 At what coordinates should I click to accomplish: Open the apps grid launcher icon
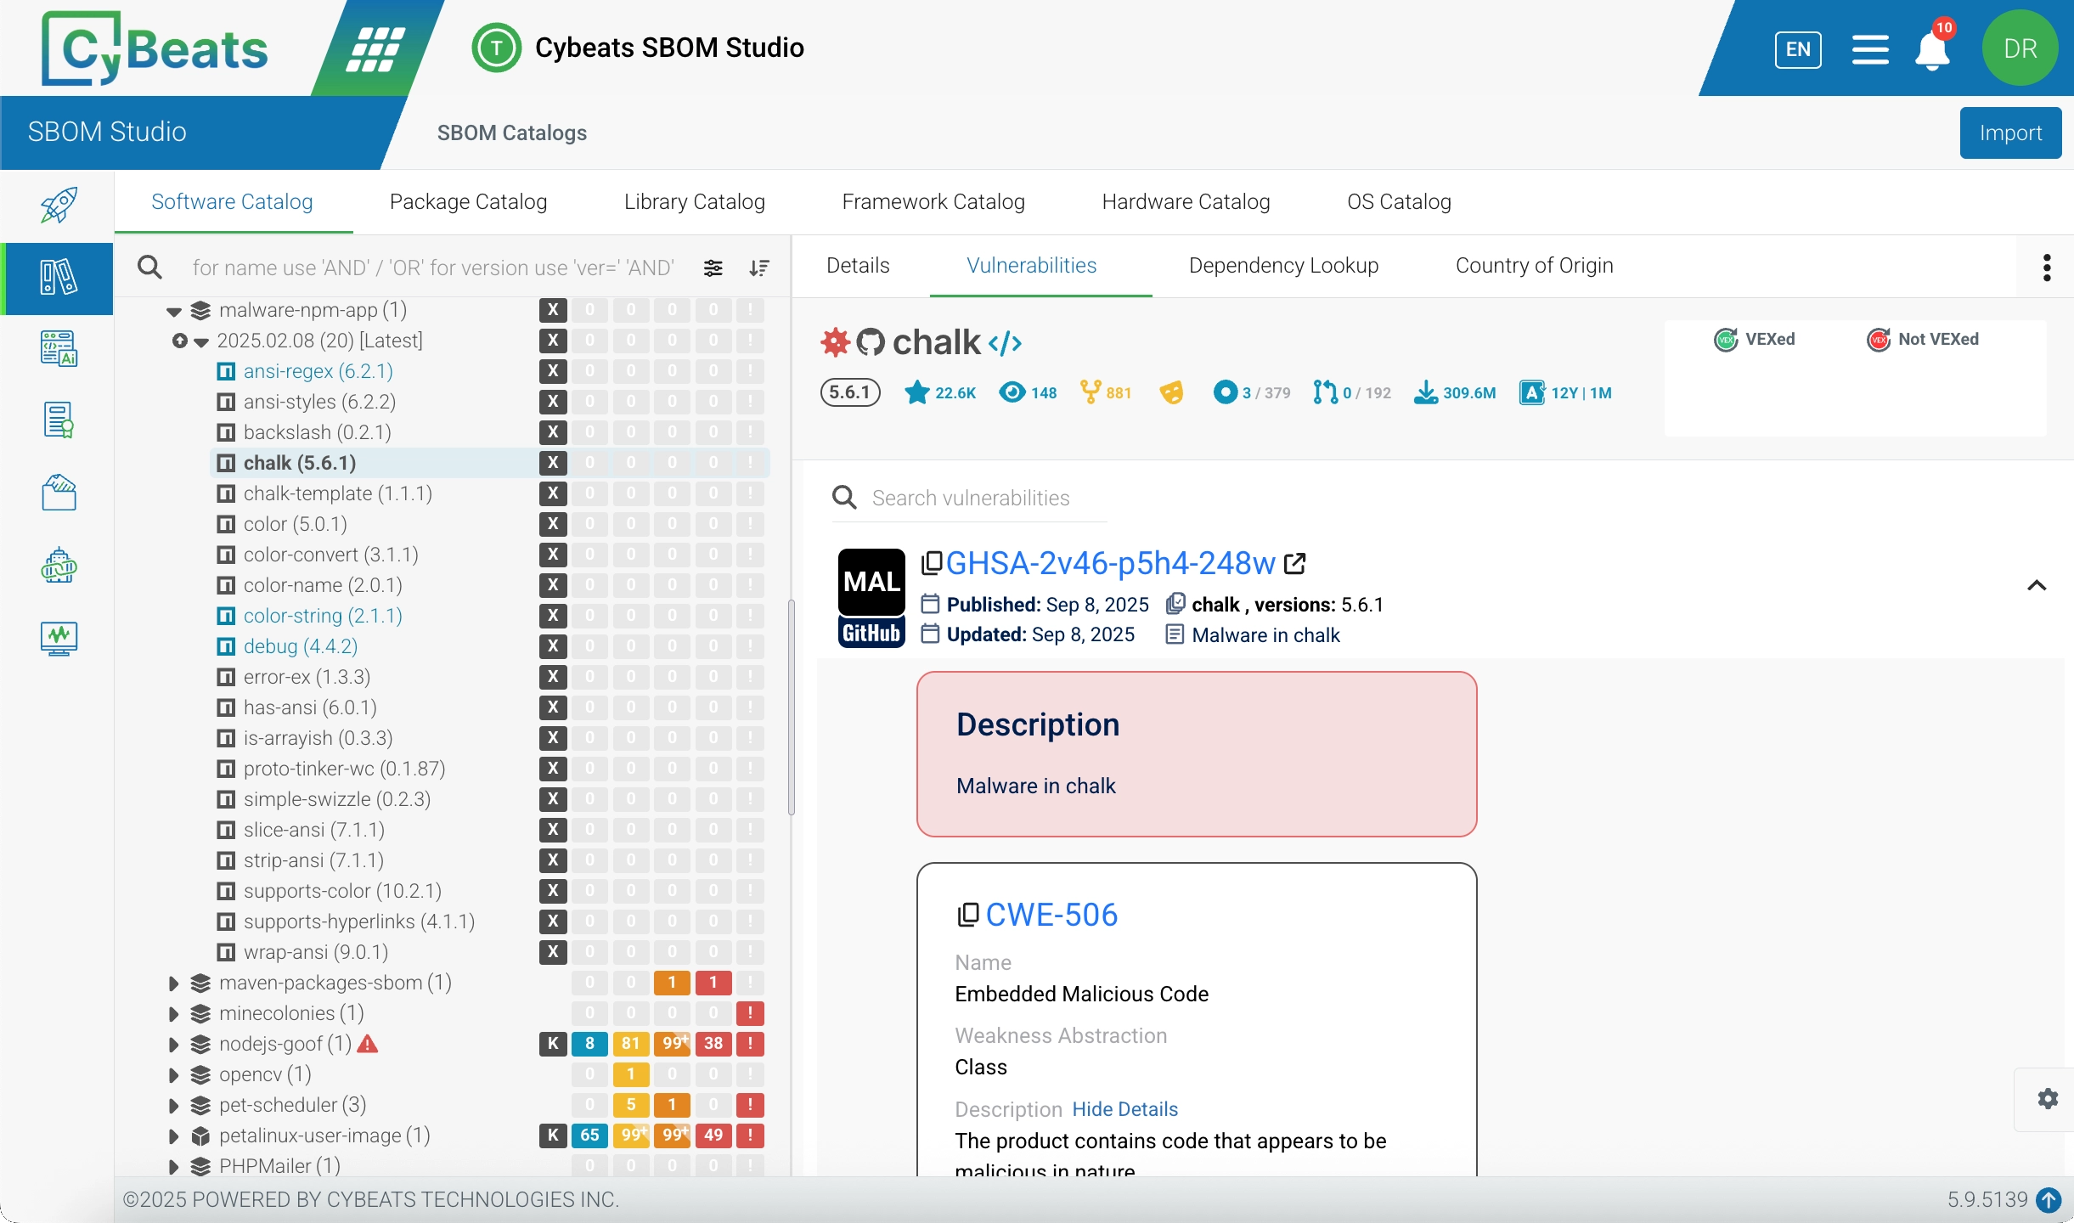click(375, 48)
